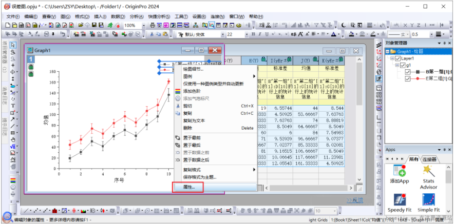Viewport: 454px width, 224px height.
Task: Select the Pointer tool in the left toolbox
Action: [x=13, y=45]
